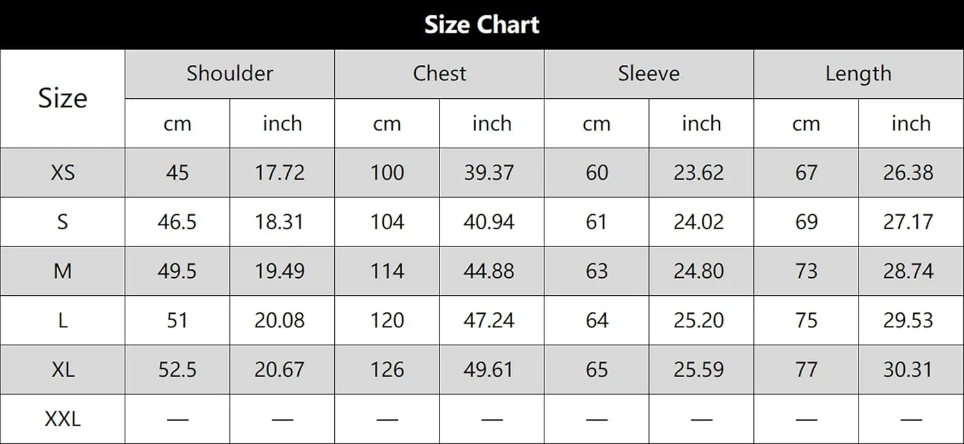Click the 39.37 chest inch cell
This screenshot has height=444, width=964.
[492, 173]
